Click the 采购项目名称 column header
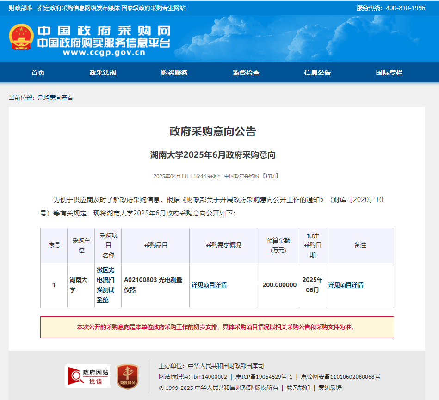The height and width of the screenshot is (400, 439). 108,245
